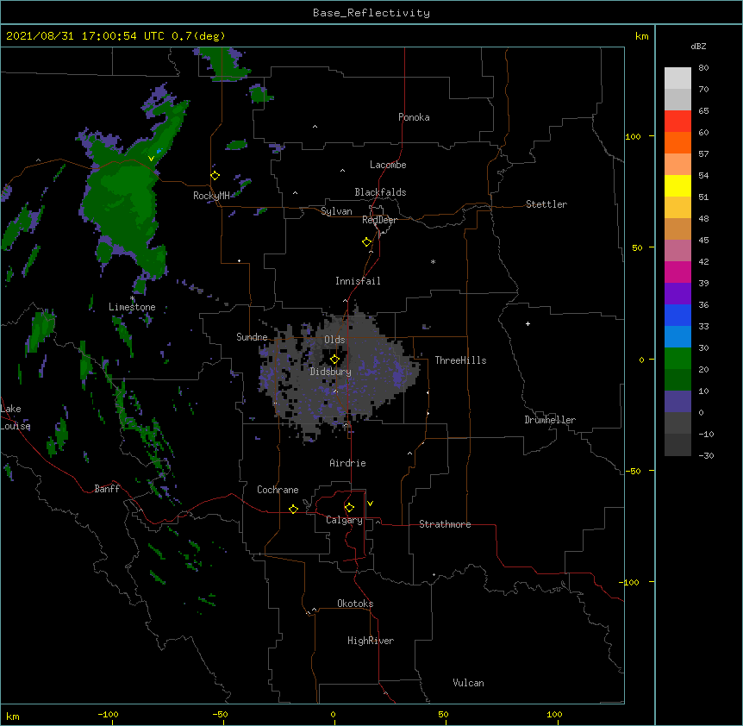Click the Base_Reflectivity title

coord(371,13)
